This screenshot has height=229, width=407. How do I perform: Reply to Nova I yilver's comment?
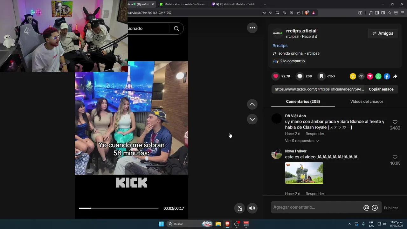pos(315,194)
